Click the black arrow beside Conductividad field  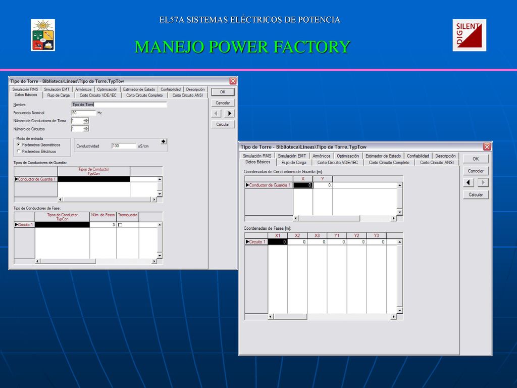point(163,141)
